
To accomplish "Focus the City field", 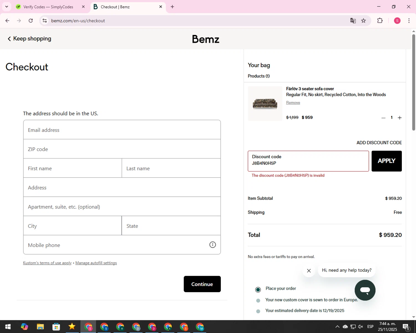I will pos(72,226).
